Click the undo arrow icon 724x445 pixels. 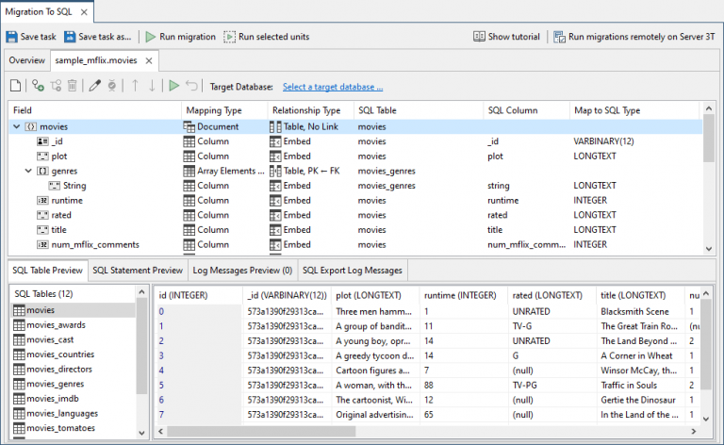tap(192, 86)
